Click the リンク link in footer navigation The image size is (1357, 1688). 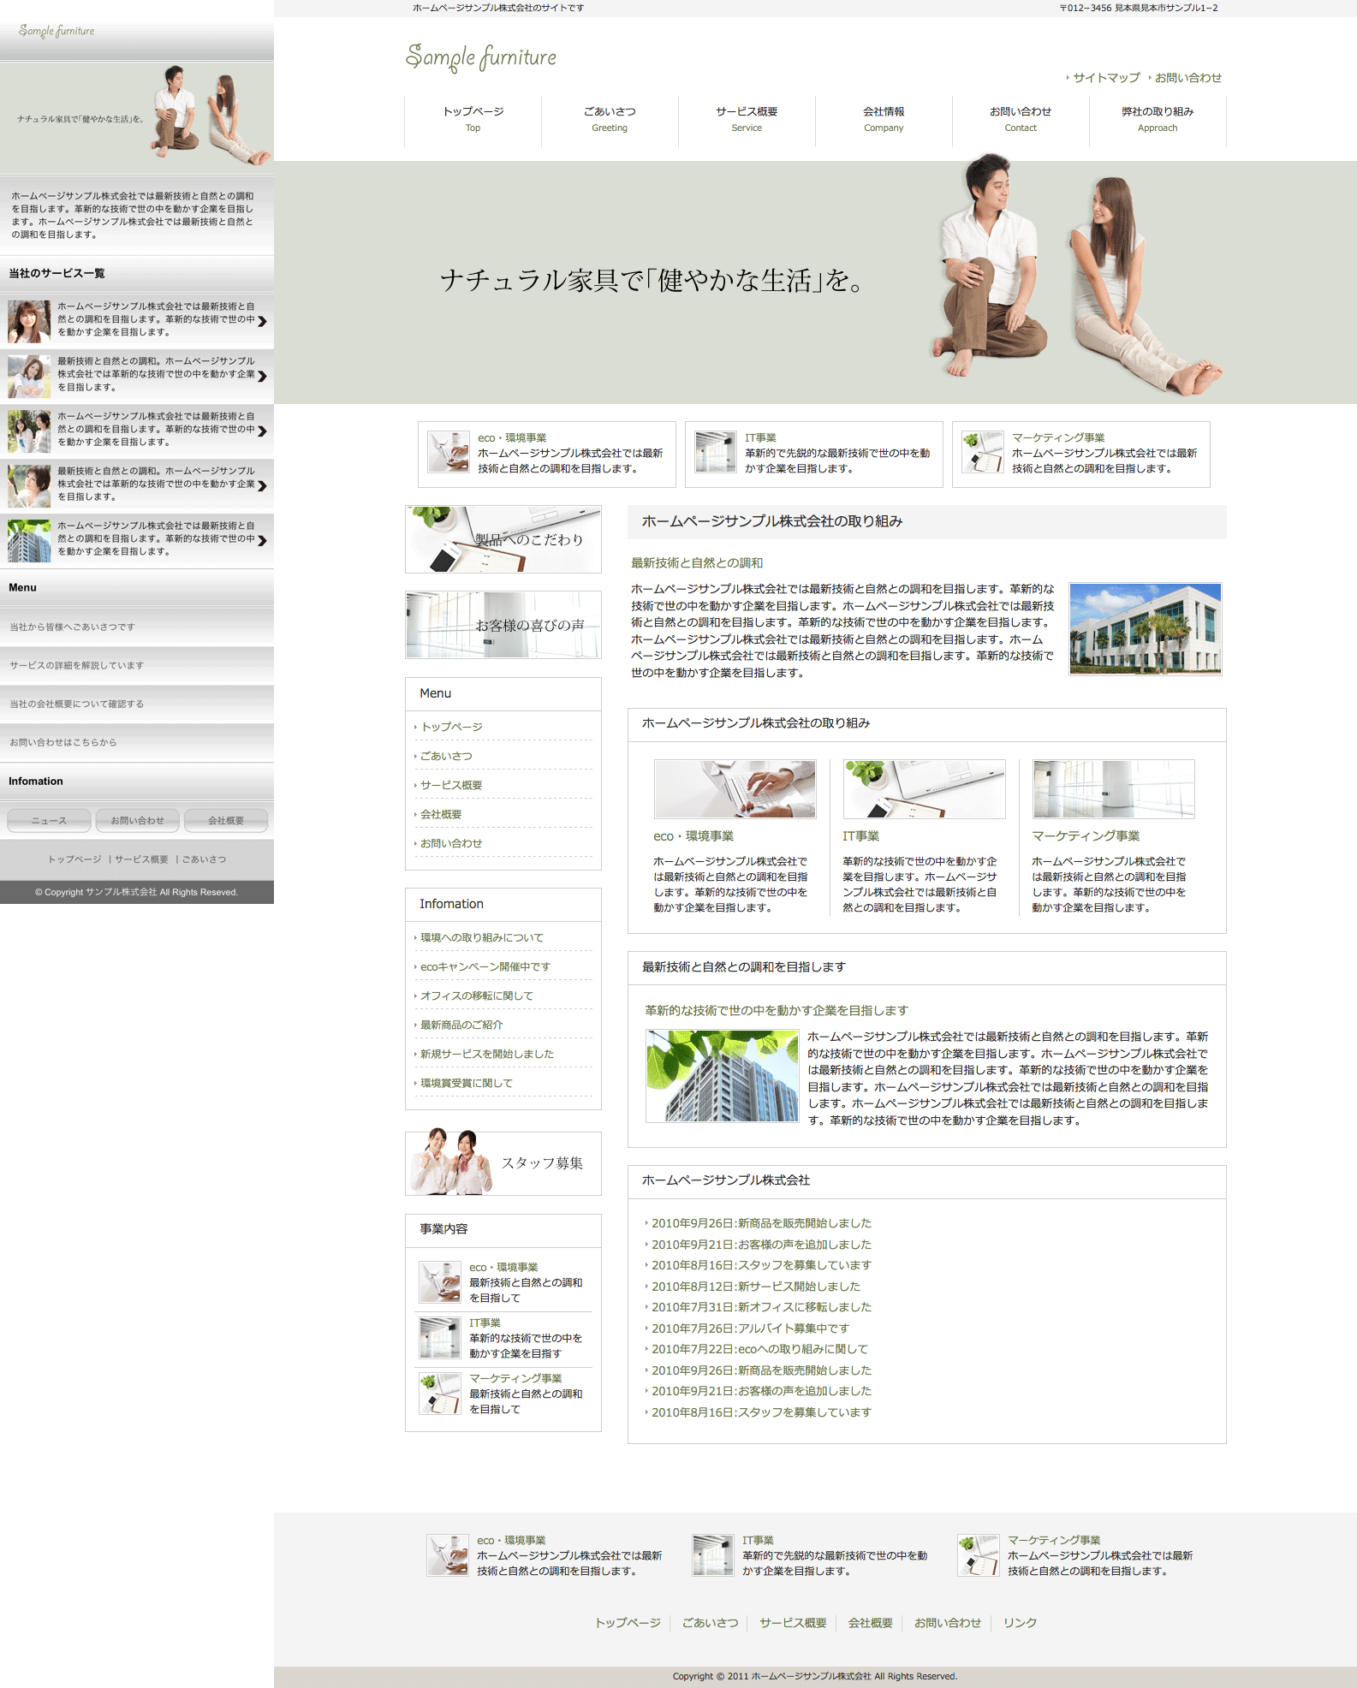1020,1623
